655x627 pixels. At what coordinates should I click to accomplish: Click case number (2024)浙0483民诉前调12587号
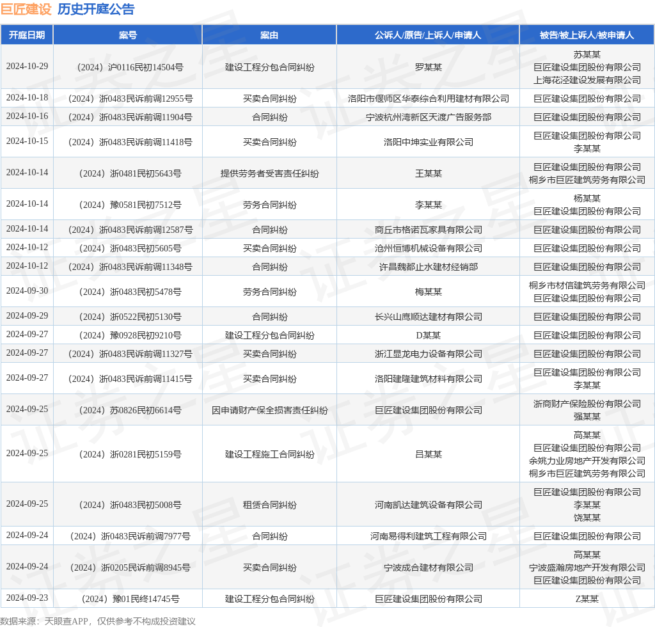(130, 230)
